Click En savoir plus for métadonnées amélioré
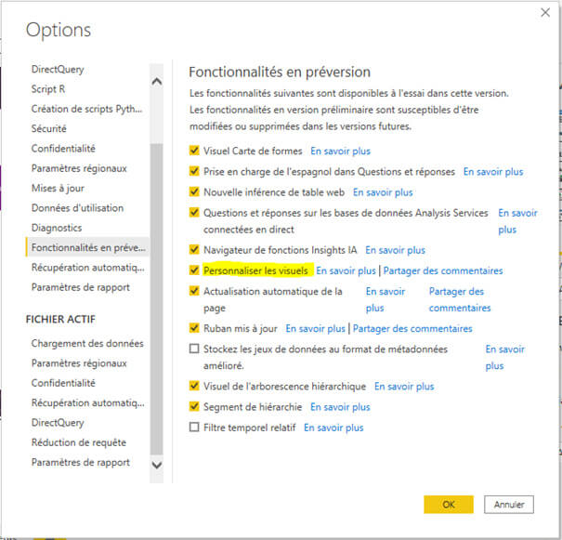The height and width of the screenshot is (540, 562). point(504,357)
